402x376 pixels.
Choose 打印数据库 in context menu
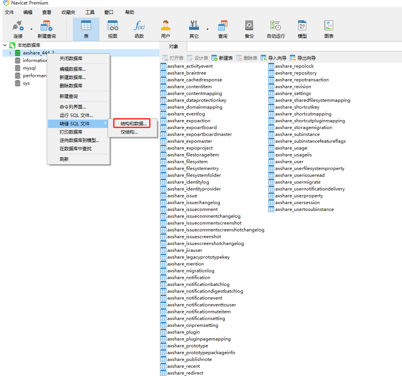click(x=79, y=132)
